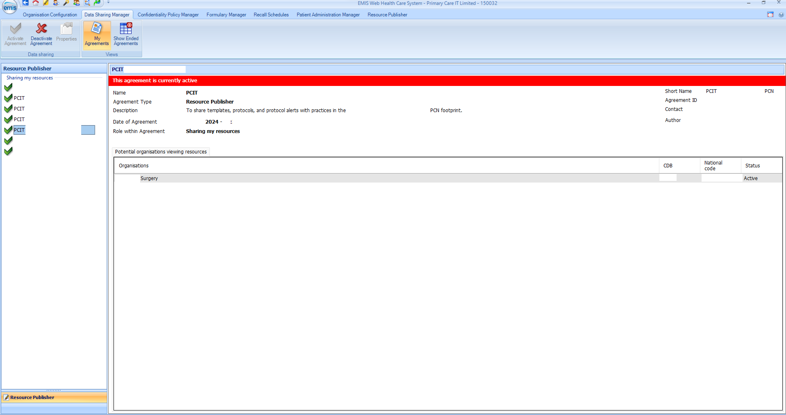Show Ended Agreements view
This screenshot has height=415, width=786.
[126, 34]
